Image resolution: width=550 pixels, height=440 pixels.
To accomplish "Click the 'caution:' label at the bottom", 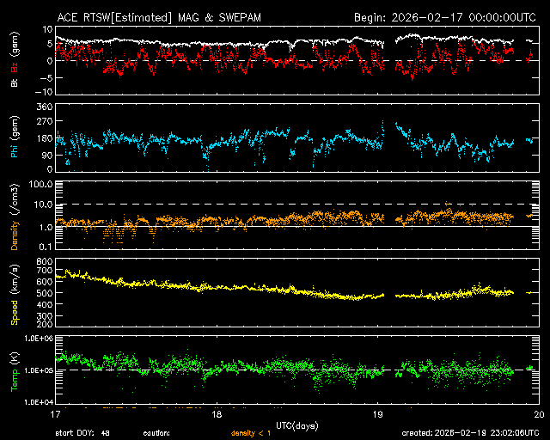I will tap(156, 433).
